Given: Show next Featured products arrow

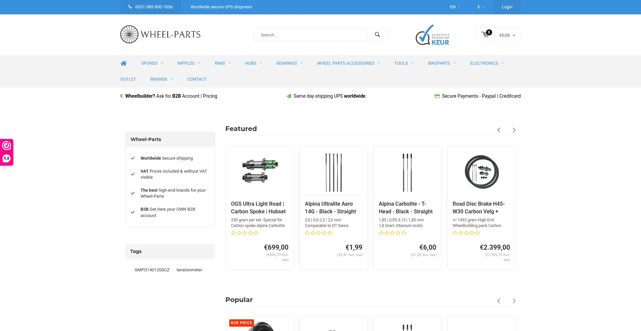Looking at the screenshot, I should pyautogui.click(x=514, y=130).
